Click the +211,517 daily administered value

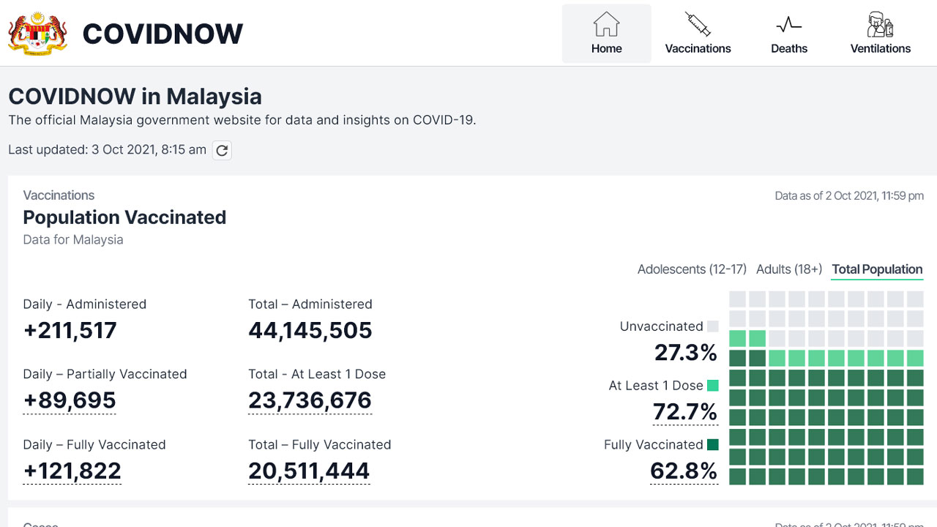[70, 330]
